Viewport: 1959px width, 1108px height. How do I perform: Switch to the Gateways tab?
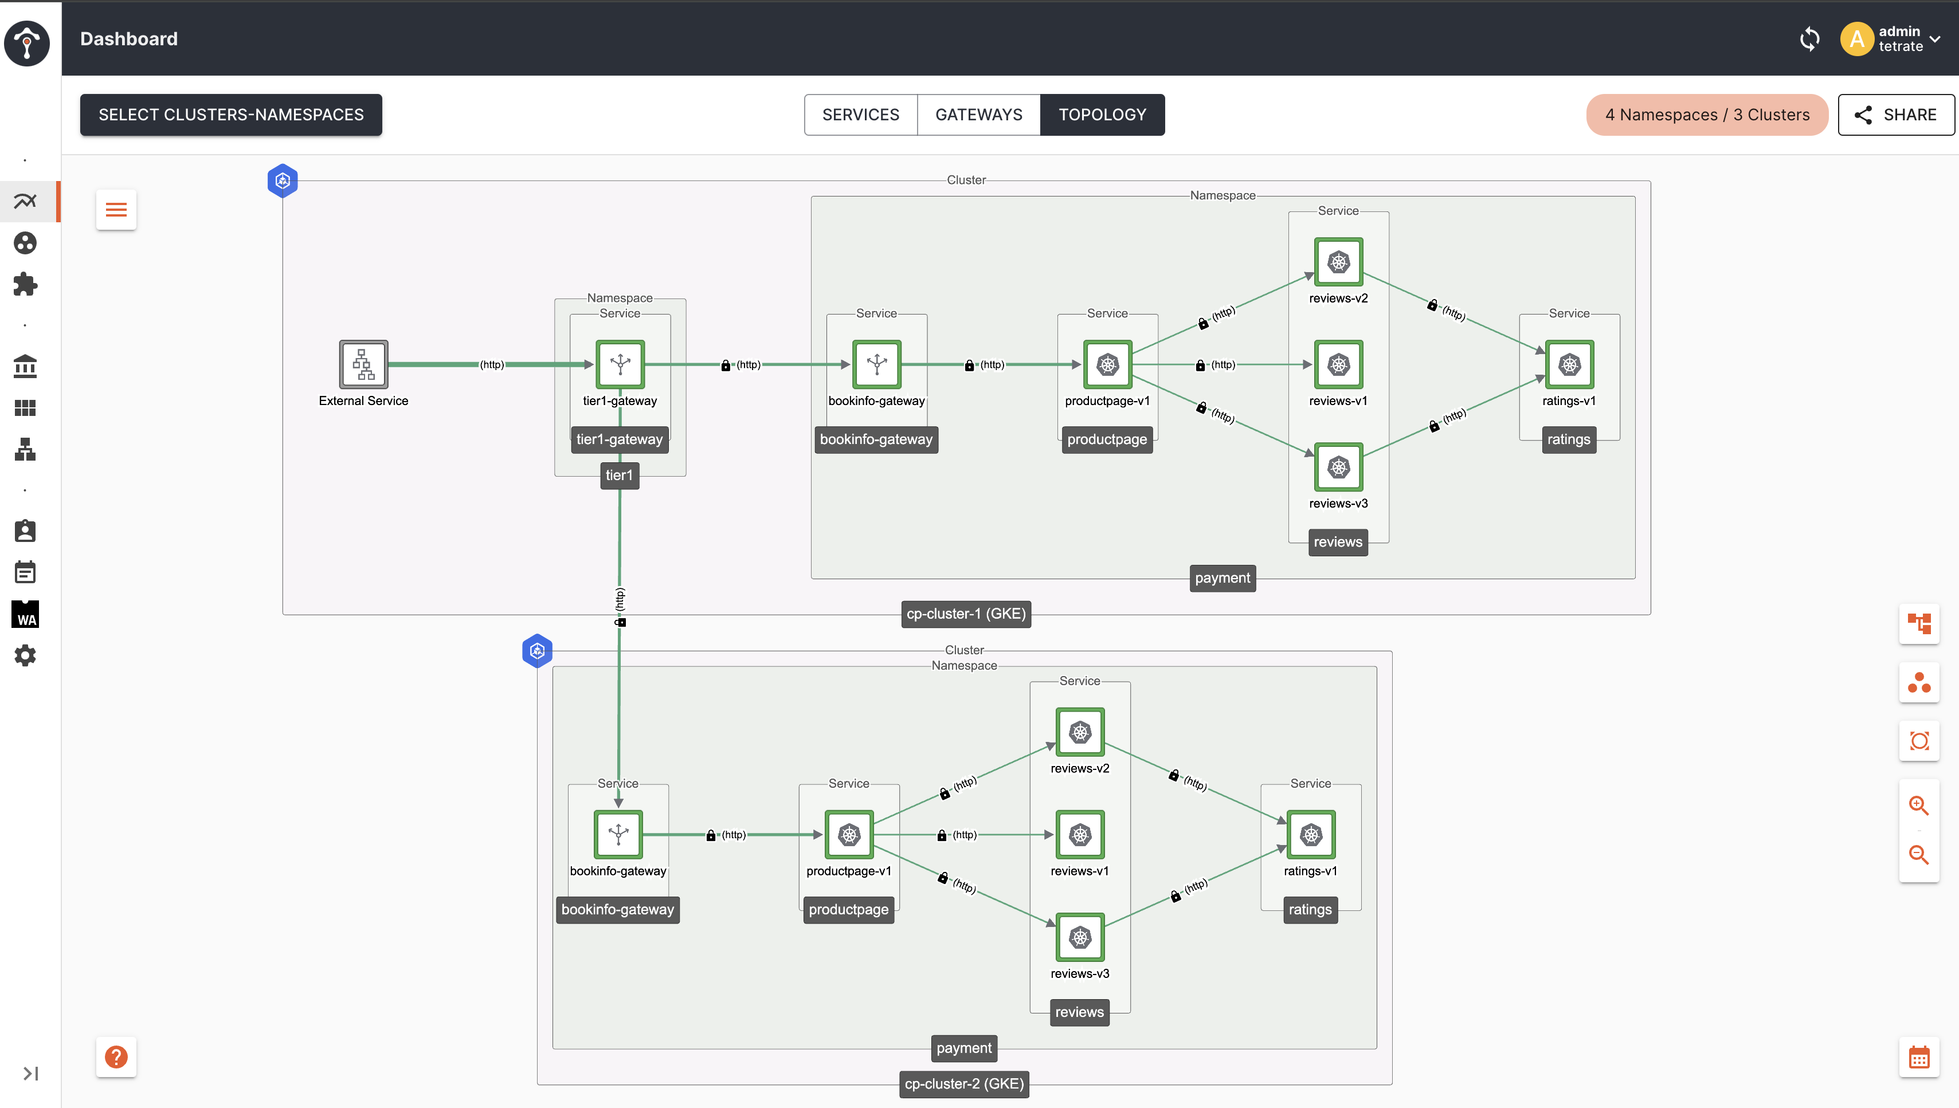tap(979, 115)
